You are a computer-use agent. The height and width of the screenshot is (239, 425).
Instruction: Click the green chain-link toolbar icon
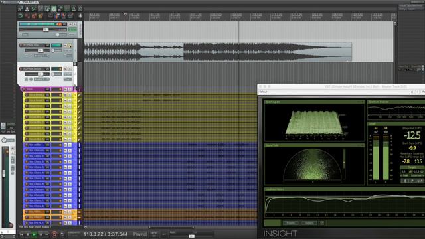coord(34,9)
